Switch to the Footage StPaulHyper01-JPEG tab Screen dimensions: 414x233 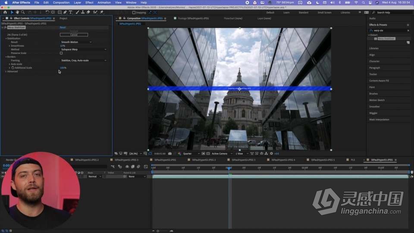pos(194,19)
